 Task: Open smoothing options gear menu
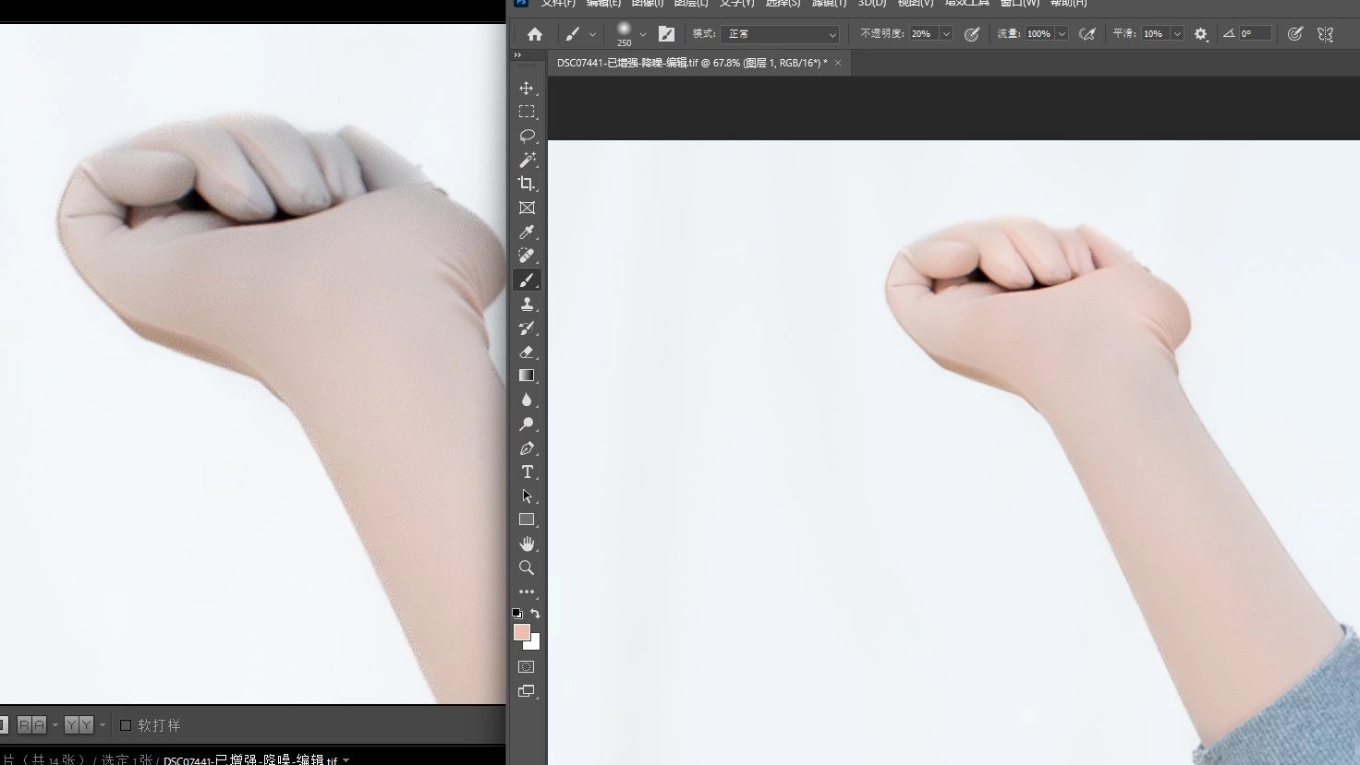(1200, 34)
